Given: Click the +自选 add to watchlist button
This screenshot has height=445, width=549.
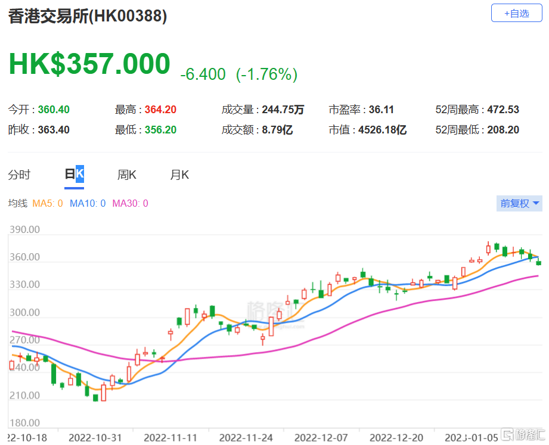Looking at the screenshot, I should (516, 13).
